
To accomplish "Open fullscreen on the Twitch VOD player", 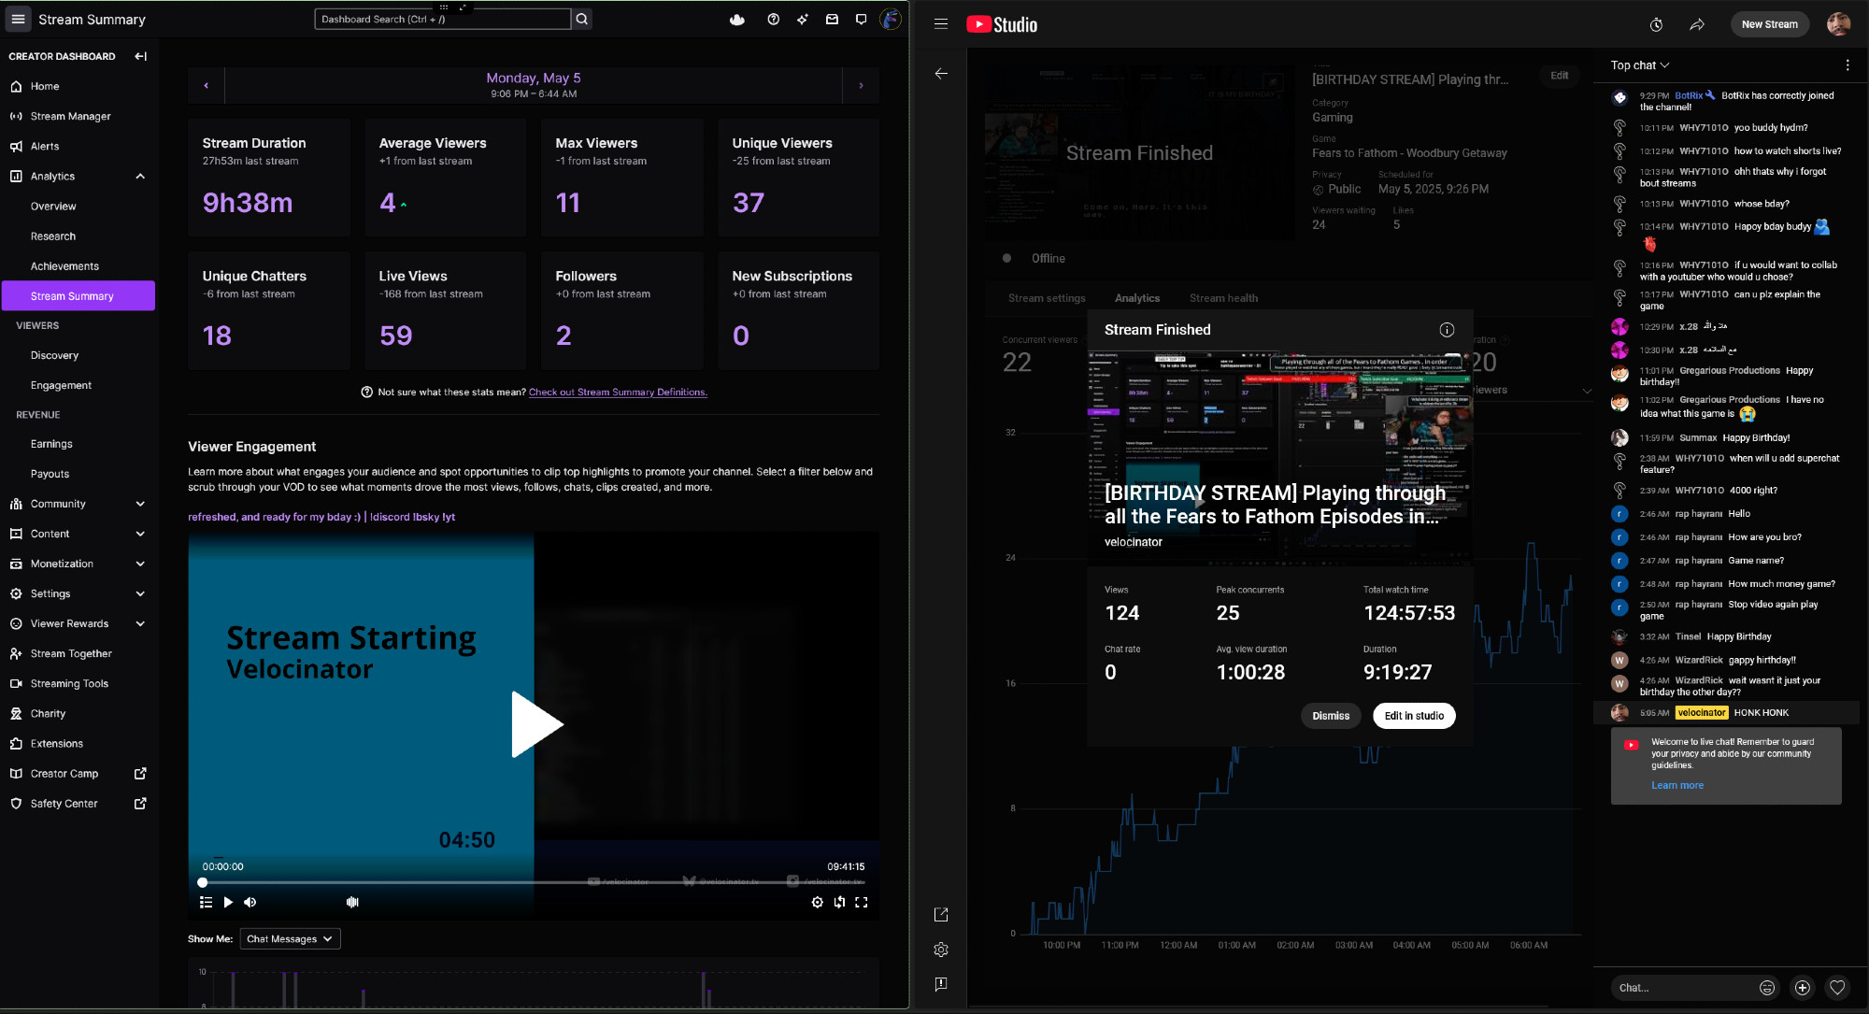I will pyautogui.click(x=862, y=902).
